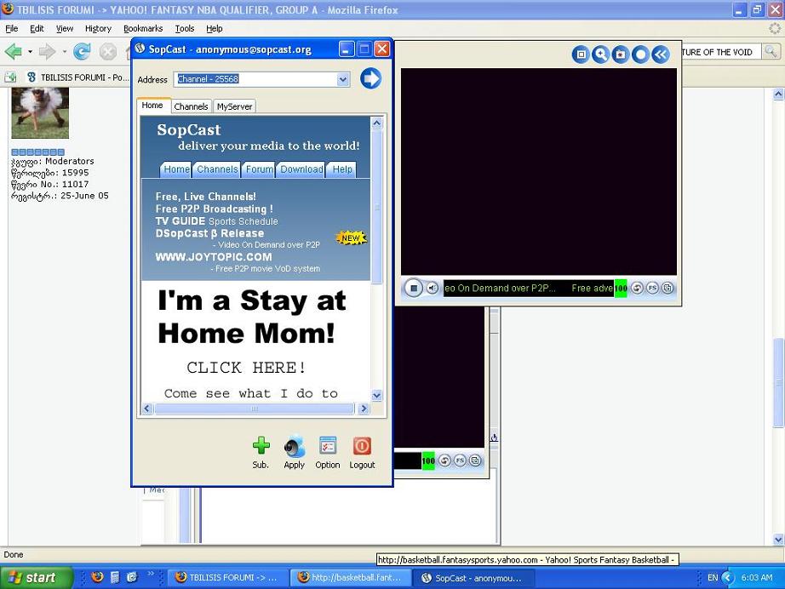Click SopCast page scroll right arrow
Screen dimensions: 785x589
click(x=364, y=409)
